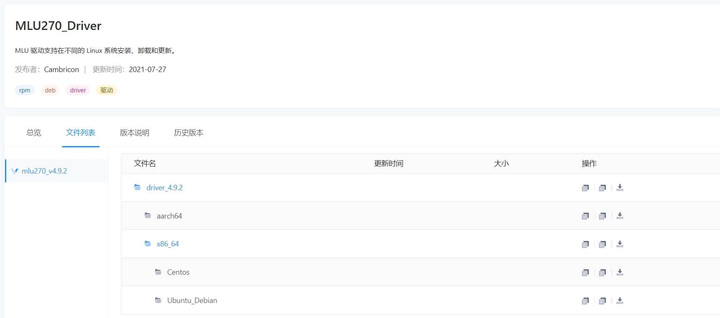Download the aarch64 folder
This screenshot has width=720, height=318.
620,216
